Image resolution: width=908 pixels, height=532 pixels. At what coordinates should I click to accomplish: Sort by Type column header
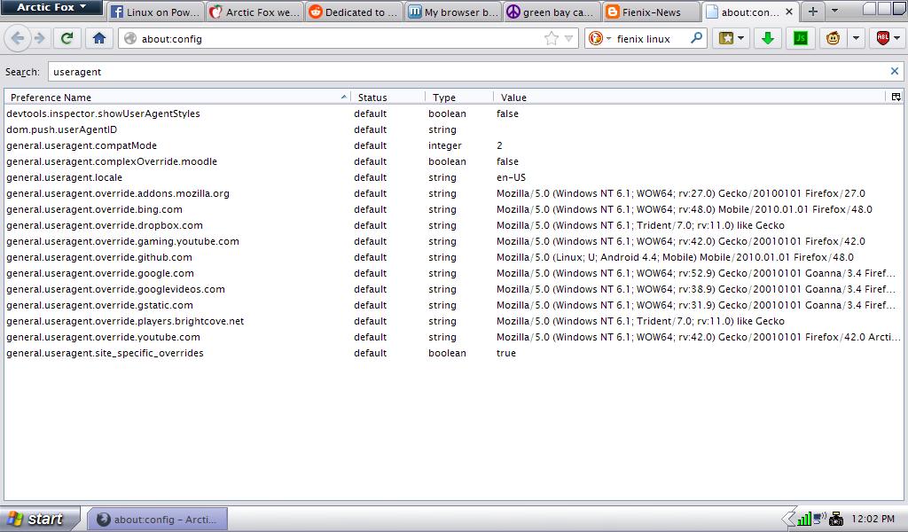459,98
